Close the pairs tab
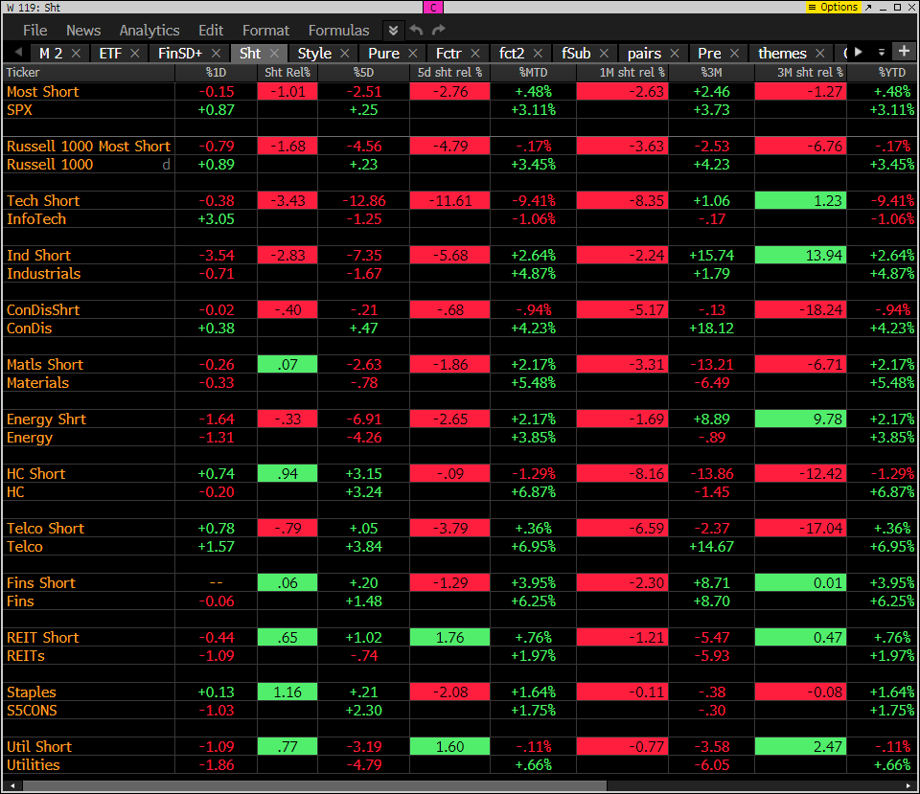 [x=674, y=54]
